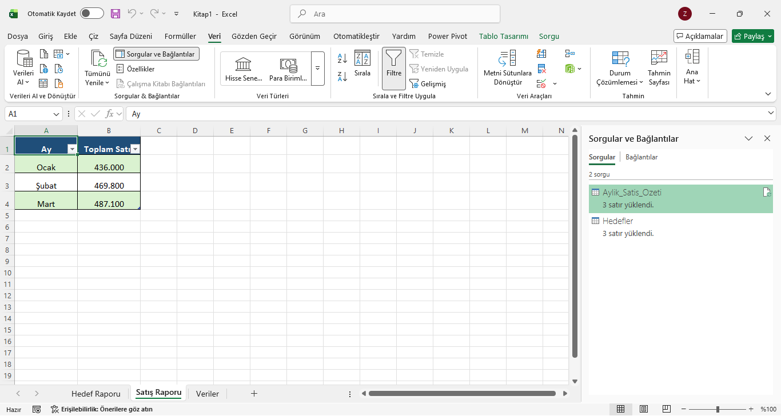Viewport: 781px width, 416px height.
Task: Save the workbook with the Save icon
Action: coord(115,14)
